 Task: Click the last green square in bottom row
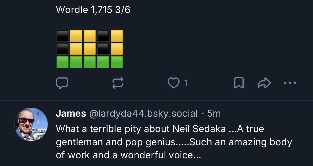click(x=117, y=62)
